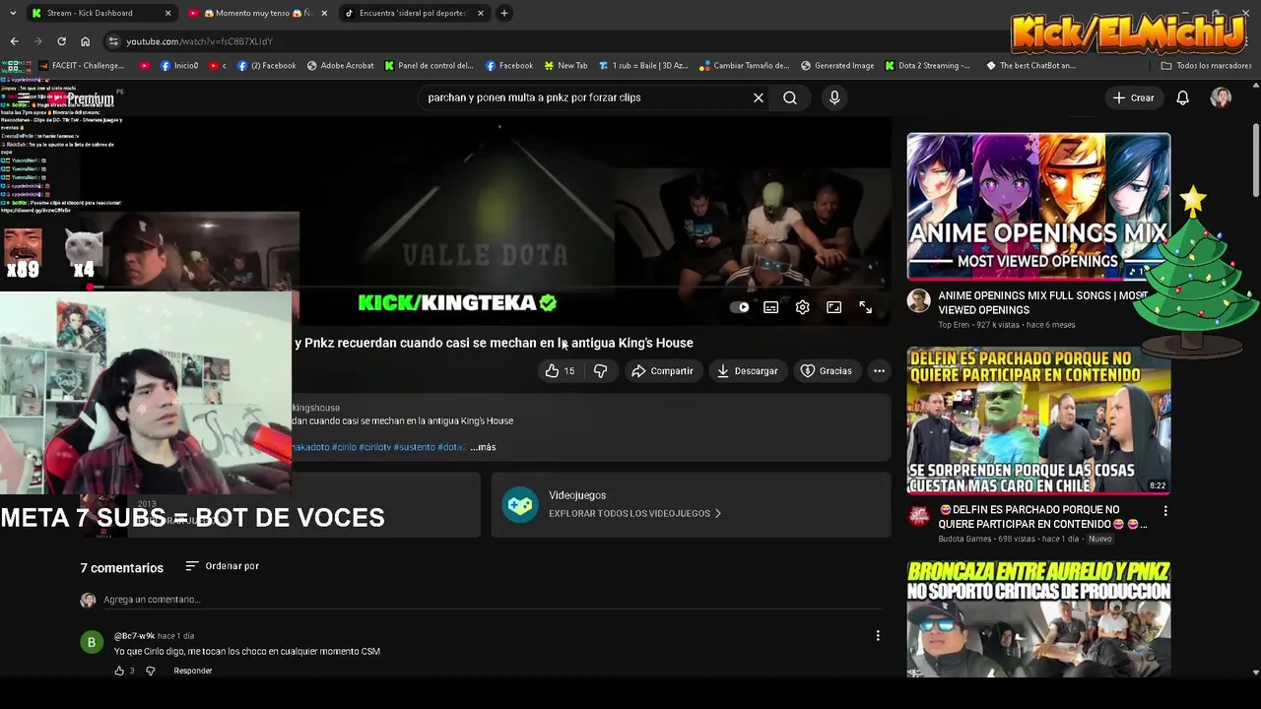Open Ordenar por comment sorting

point(222,566)
